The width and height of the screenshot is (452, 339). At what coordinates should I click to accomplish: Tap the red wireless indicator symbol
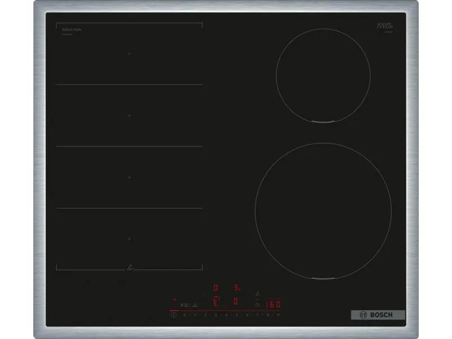[x=175, y=300]
